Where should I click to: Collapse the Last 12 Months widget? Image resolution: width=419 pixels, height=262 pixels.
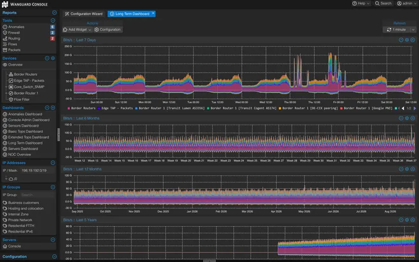pos(401,169)
